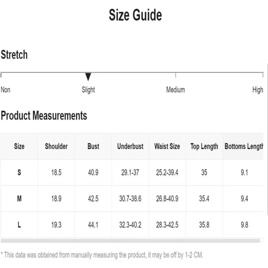Viewport: 268px width, 268px height.
Task: Click the M size row label
Action: pyautogui.click(x=19, y=198)
